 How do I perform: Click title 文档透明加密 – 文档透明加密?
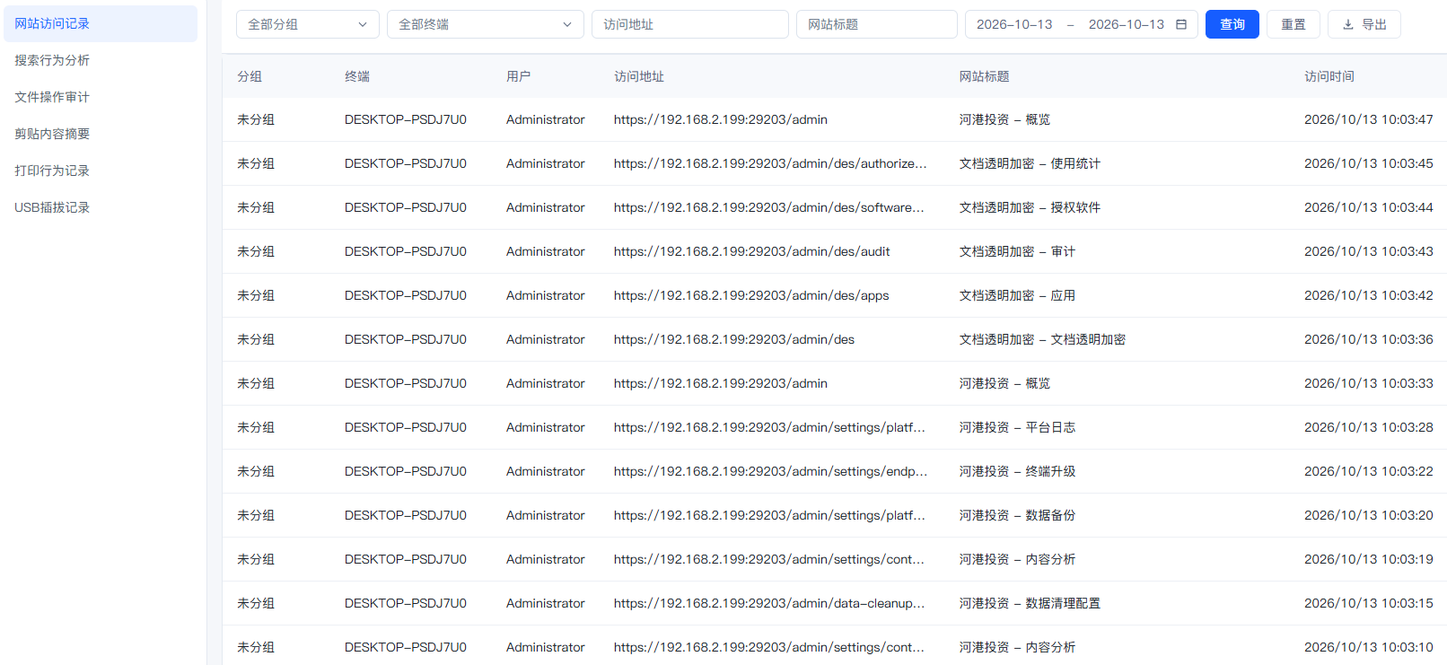[1042, 339]
